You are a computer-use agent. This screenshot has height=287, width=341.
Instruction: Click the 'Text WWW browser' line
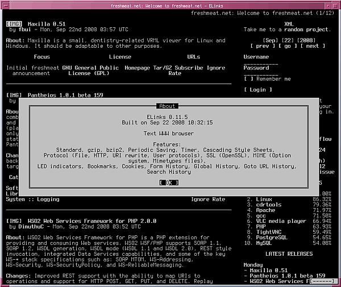tap(169, 134)
